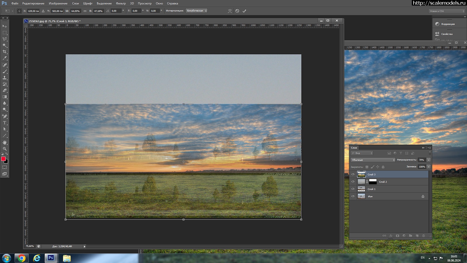Click the reference point locator grid
The width and height of the screenshot is (467, 263).
point(19,11)
